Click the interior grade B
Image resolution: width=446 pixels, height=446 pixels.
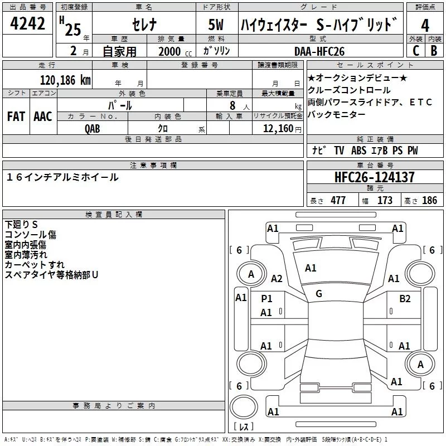434,51
